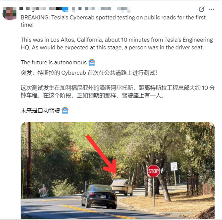Open the attached road photo
Image resolution: width=222 pixels, height=220 pixels.
118,170
